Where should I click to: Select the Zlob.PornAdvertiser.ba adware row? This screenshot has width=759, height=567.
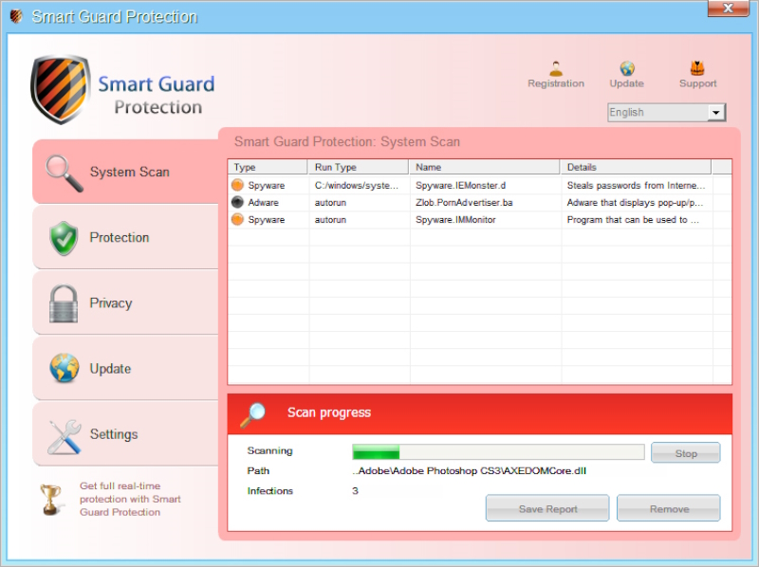point(464,203)
